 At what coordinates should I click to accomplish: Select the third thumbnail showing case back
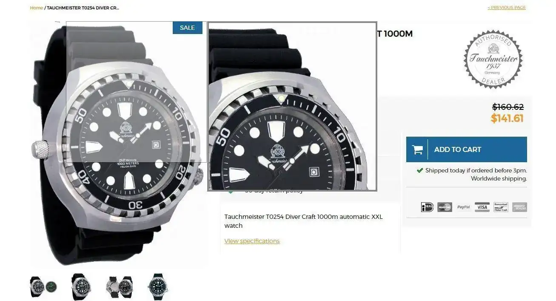(x=120, y=287)
